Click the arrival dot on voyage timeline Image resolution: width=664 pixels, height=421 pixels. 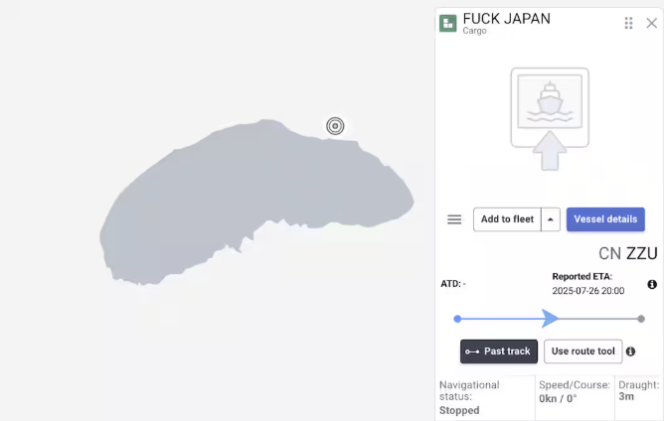pyautogui.click(x=641, y=319)
